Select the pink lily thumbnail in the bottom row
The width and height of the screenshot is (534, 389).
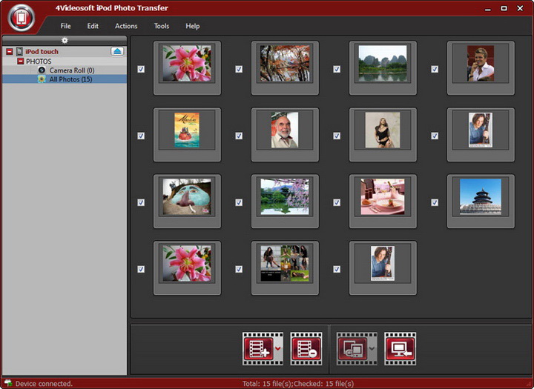[x=187, y=264]
